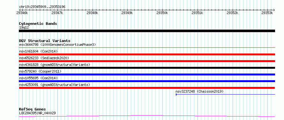Open the RefSeq Genes track title
Image resolution: width=284 pixels, height=120 pixels.
click(32, 109)
